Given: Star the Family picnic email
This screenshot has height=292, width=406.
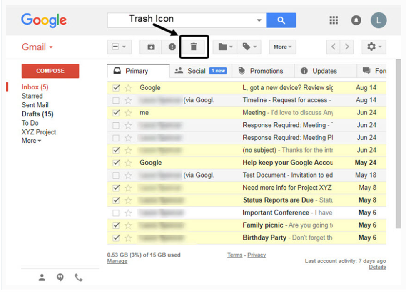Looking at the screenshot, I should click(x=128, y=225).
